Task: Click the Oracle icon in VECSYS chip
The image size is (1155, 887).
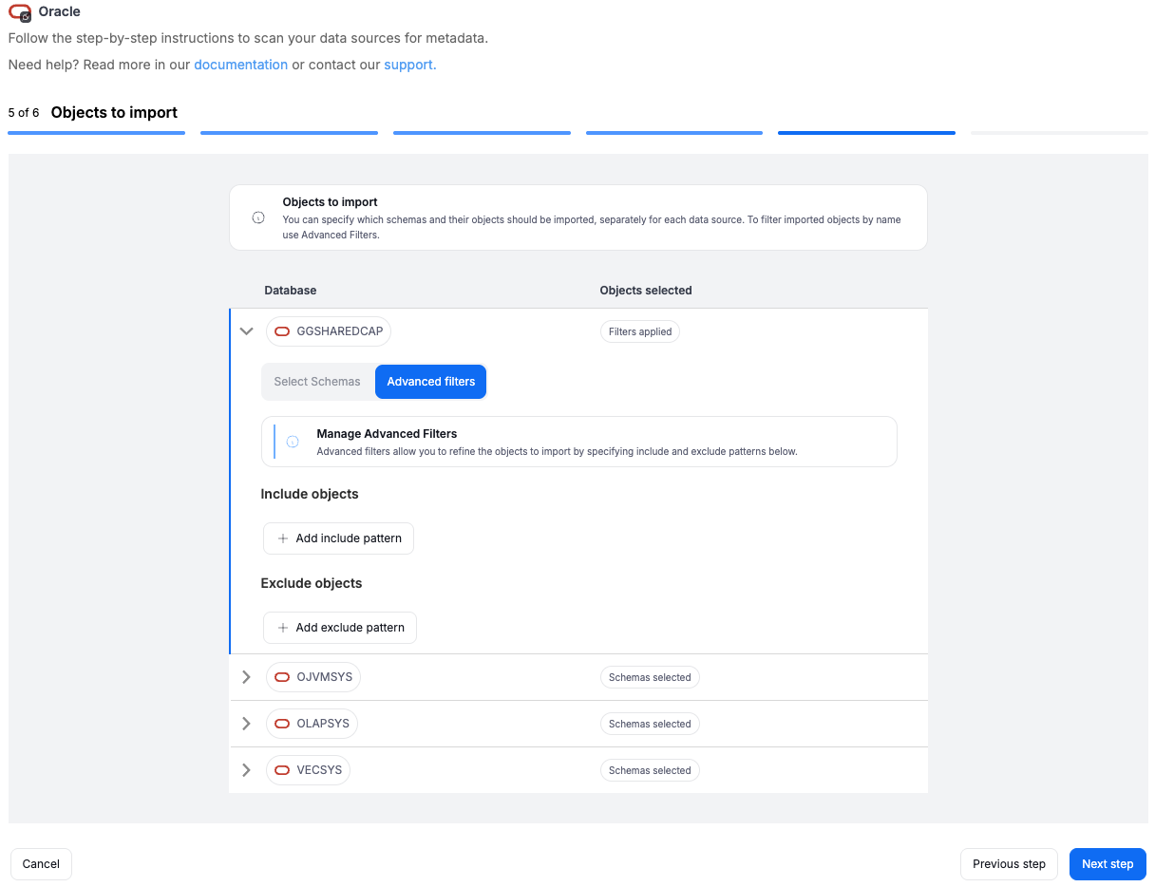Action: [282, 770]
